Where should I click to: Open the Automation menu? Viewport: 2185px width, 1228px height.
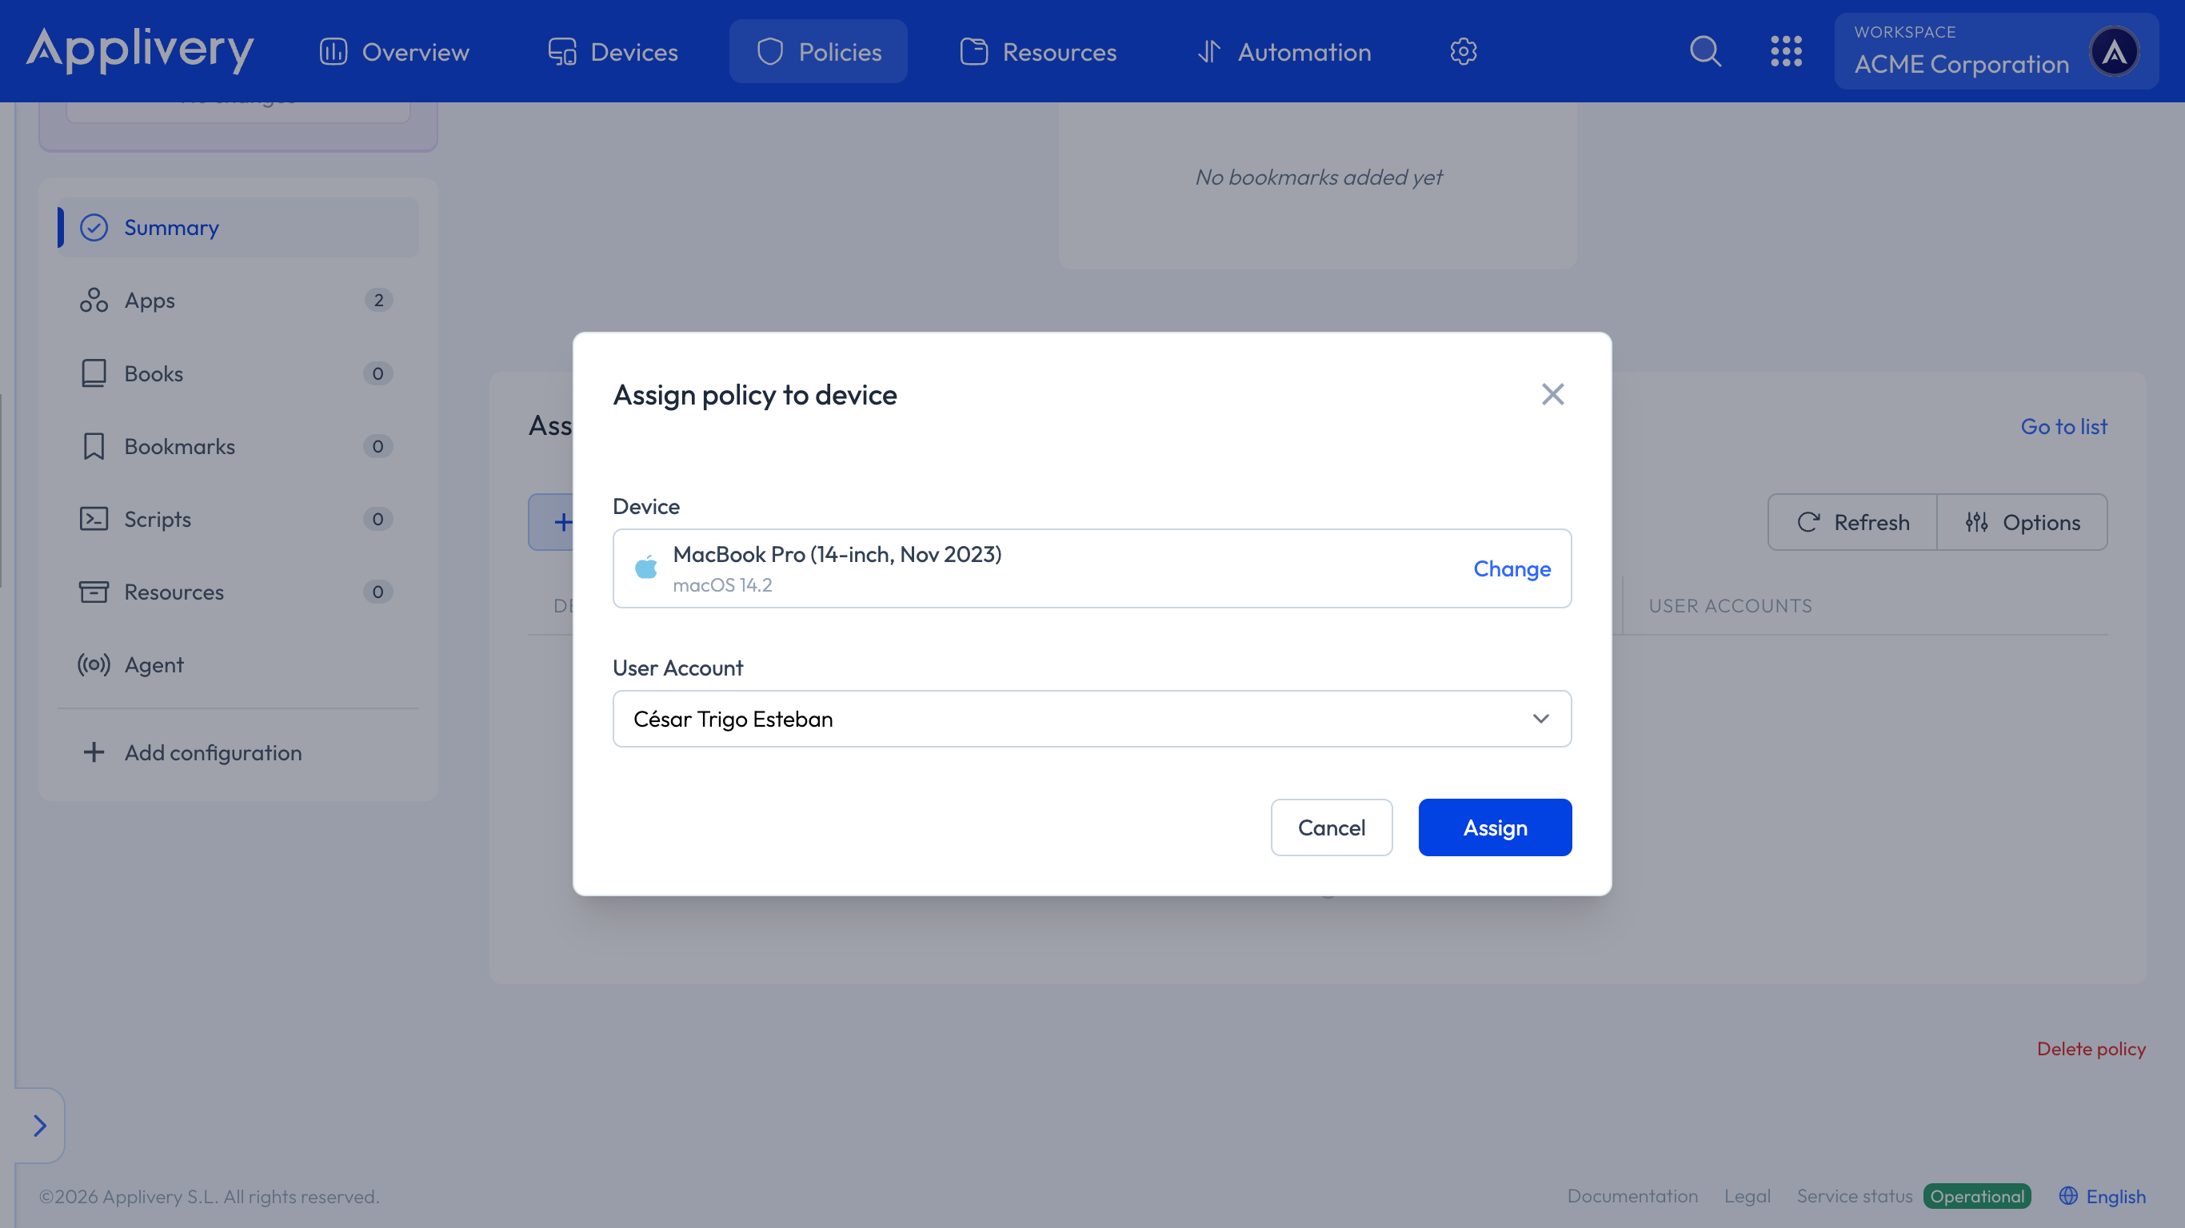(1284, 52)
